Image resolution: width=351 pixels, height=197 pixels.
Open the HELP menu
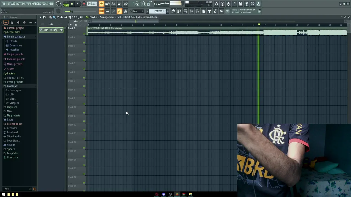pos(51,4)
